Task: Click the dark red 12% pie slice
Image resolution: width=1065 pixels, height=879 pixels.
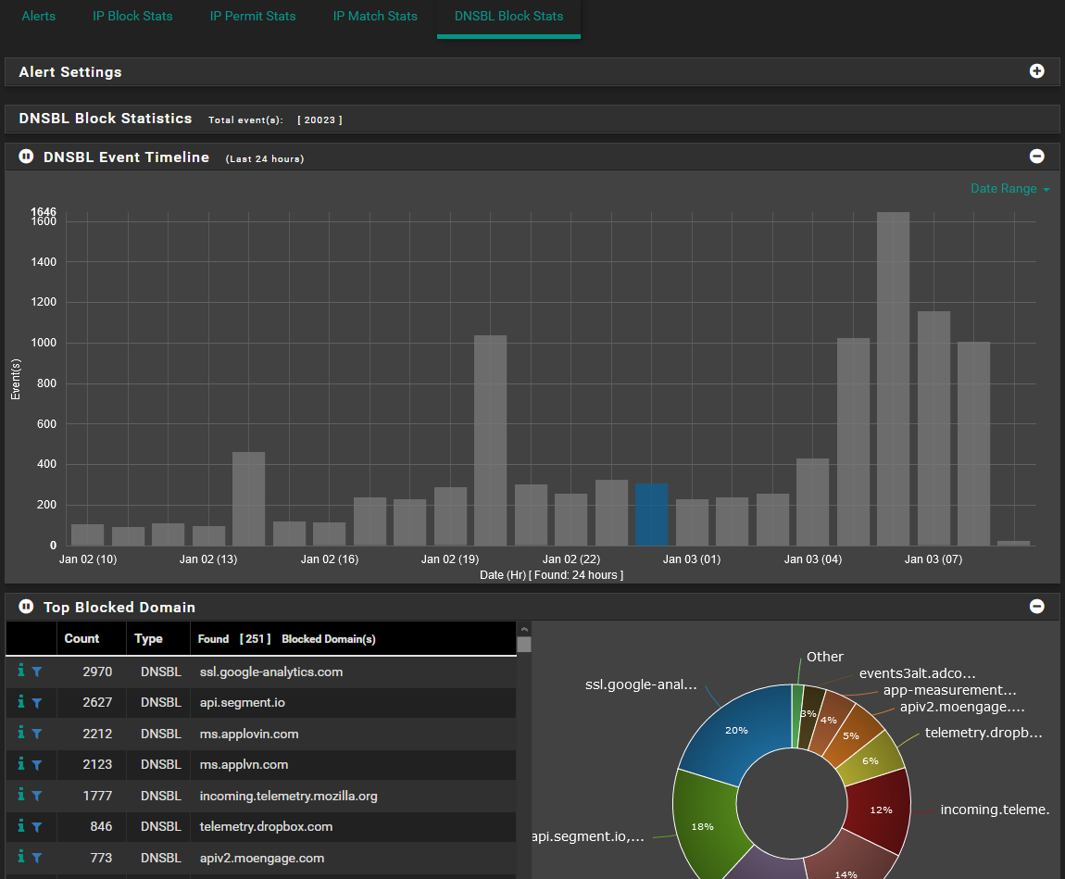Action: click(881, 810)
